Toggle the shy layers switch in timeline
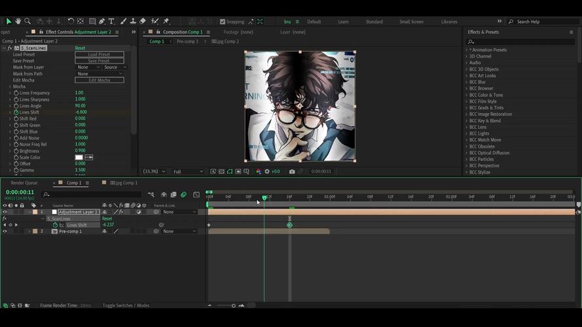This screenshot has height=327, width=582. point(164,194)
